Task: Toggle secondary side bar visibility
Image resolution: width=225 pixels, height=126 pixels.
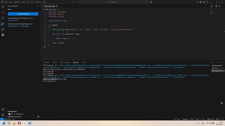Action: tap(207, 2)
